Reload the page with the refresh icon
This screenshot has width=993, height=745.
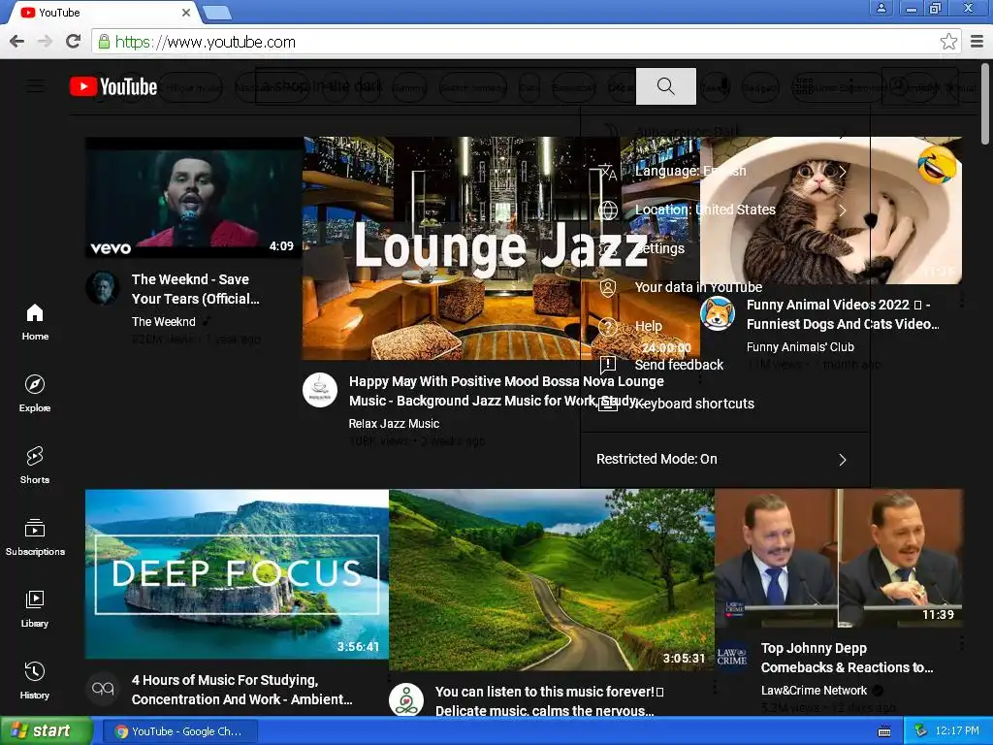[x=73, y=42]
